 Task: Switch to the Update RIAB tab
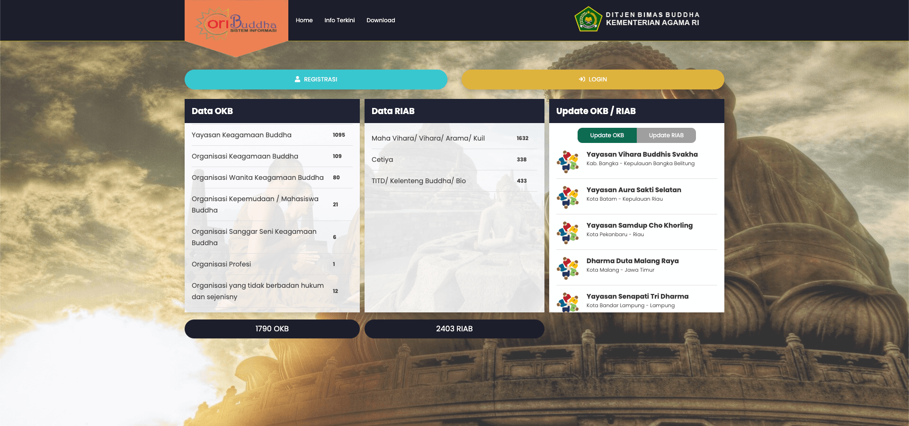tap(666, 135)
